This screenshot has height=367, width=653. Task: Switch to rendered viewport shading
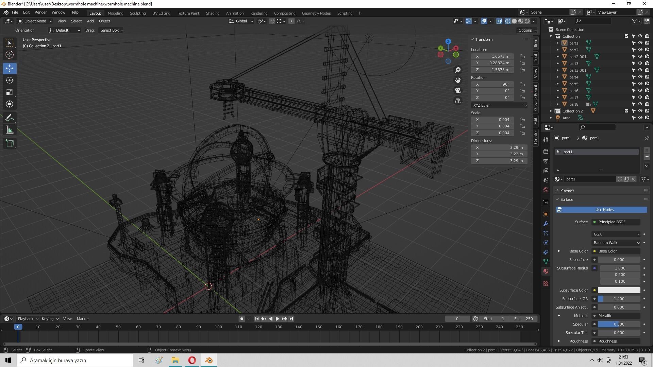[x=527, y=21]
